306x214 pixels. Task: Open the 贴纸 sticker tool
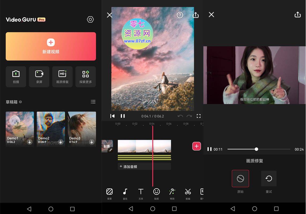point(156,193)
